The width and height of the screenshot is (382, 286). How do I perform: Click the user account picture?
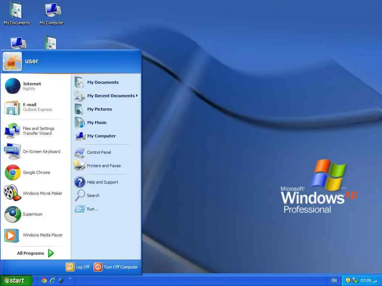click(x=12, y=61)
